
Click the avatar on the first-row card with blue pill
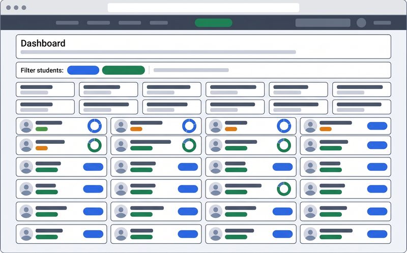[310, 126]
